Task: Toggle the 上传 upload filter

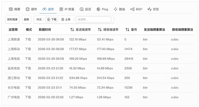Action: point(66,19)
